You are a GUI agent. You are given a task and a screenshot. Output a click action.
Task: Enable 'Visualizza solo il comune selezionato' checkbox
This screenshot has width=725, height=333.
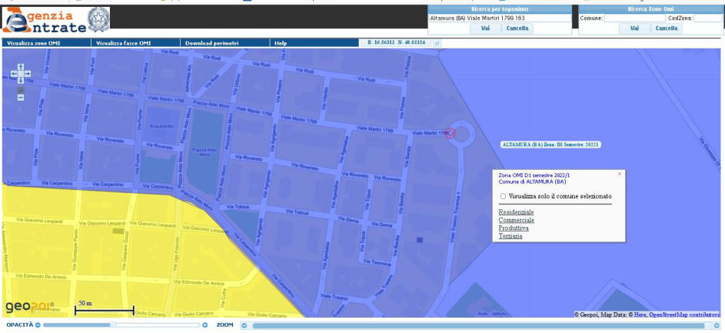[x=503, y=196]
